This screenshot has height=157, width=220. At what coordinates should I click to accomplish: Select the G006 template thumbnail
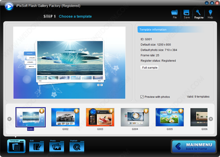(199, 117)
